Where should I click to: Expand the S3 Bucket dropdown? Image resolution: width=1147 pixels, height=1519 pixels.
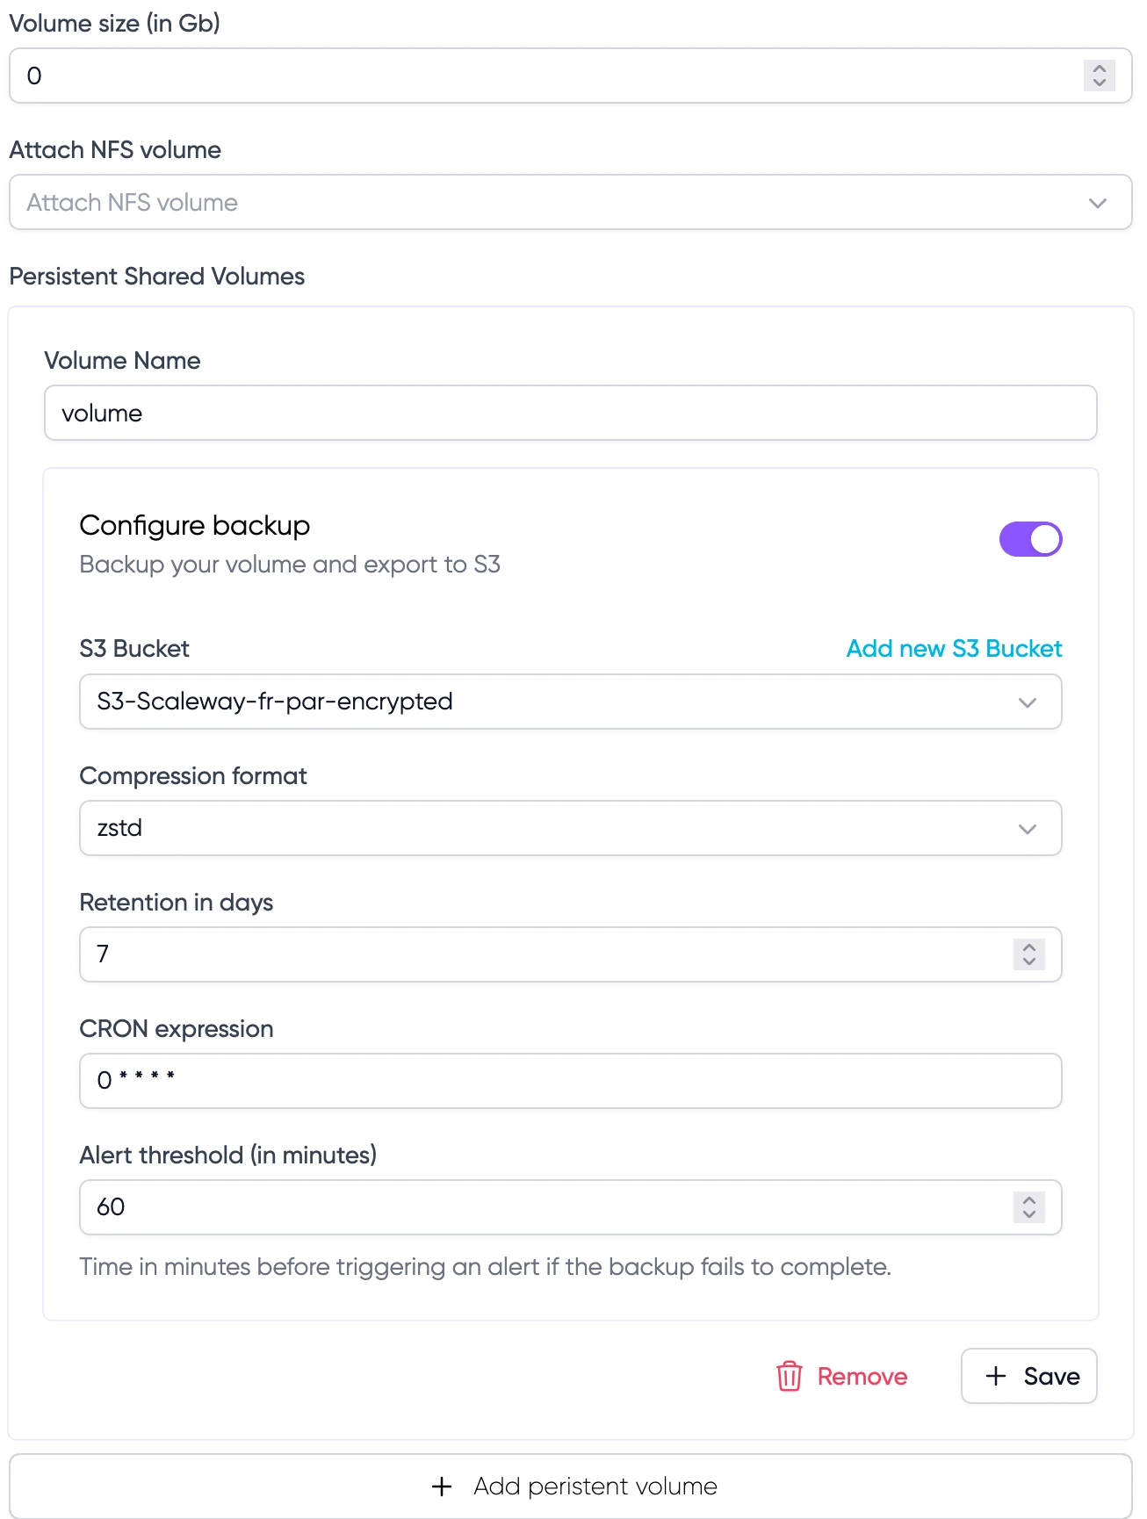point(570,702)
